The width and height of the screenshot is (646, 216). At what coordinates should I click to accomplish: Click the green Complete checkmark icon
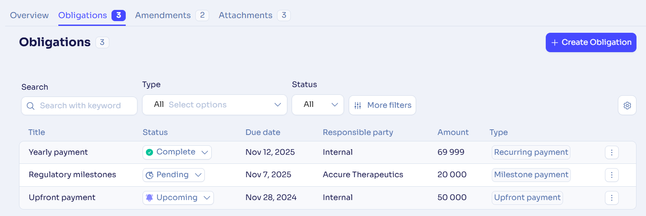150,152
